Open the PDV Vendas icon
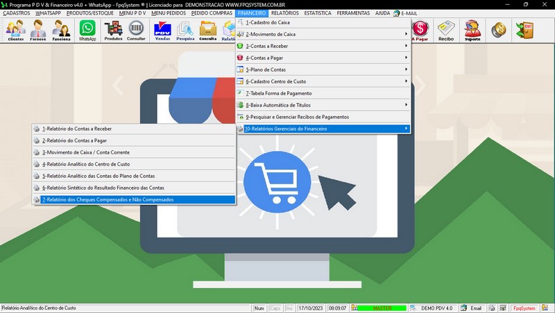 (x=162, y=30)
